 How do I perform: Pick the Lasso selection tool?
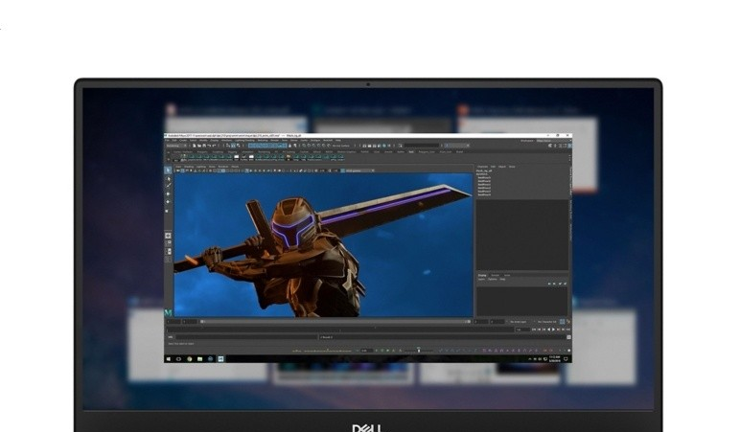(168, 178)
